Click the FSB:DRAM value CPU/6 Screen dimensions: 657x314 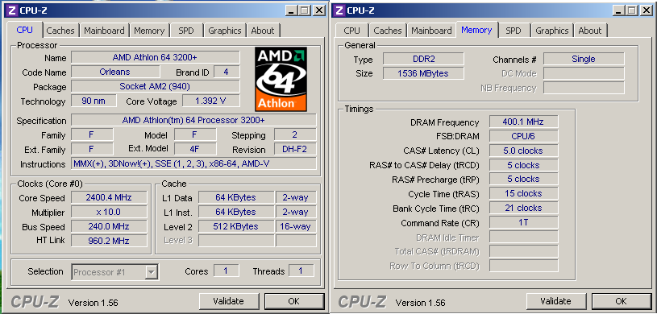(x=523, y=136)
